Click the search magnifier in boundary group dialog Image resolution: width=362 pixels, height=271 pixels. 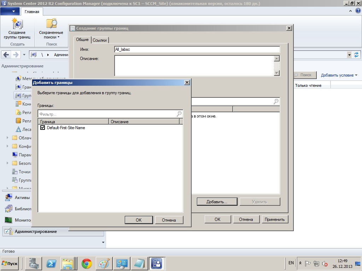click(x=276, y=101)
